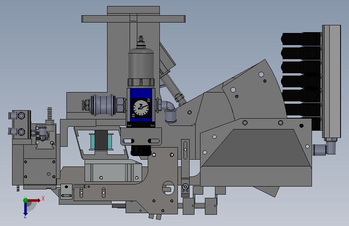The image size is (349, 226).
Task: Select the gray filter bowl cylinder above the regulator
Action: coord(141,64)
